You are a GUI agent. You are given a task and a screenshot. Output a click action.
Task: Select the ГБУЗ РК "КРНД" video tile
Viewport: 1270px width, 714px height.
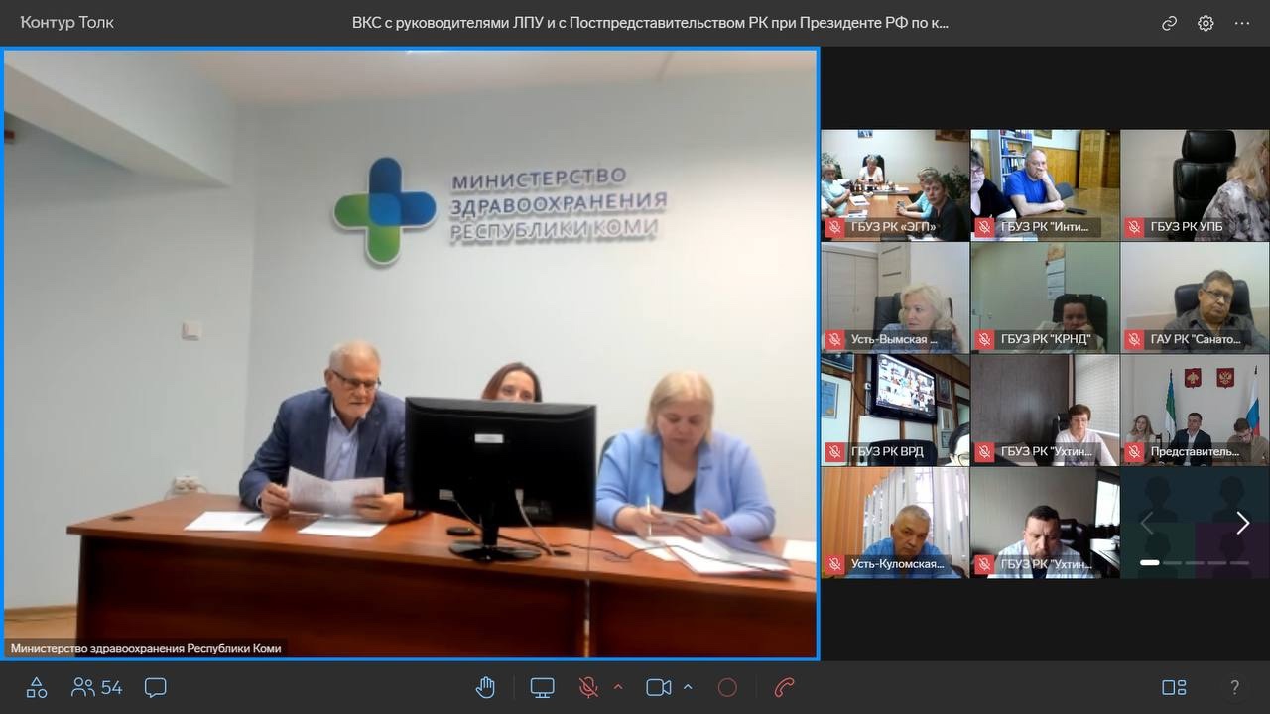[x=1045, y=297]
